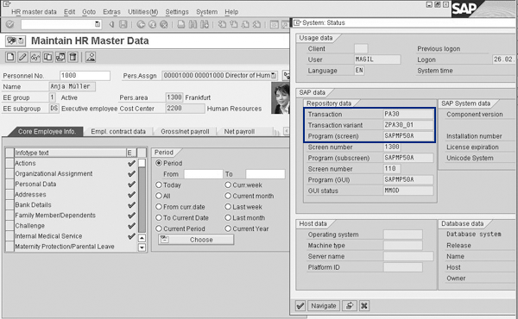
Task: Open the Extras menu
Action: pos(111,12)
